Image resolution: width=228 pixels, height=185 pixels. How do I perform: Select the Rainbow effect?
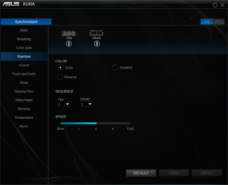[x=24, y=56]
